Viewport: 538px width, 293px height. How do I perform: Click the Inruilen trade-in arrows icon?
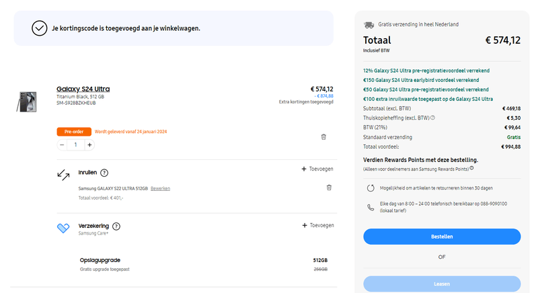[x=63, y=175]
